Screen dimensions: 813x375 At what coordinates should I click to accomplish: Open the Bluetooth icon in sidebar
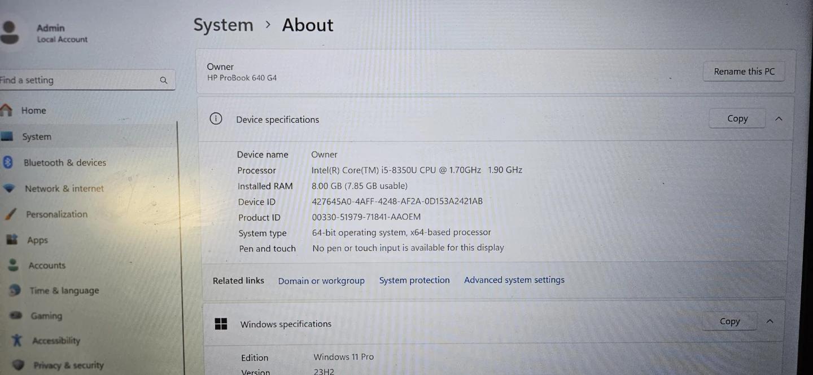coord(7,162)
